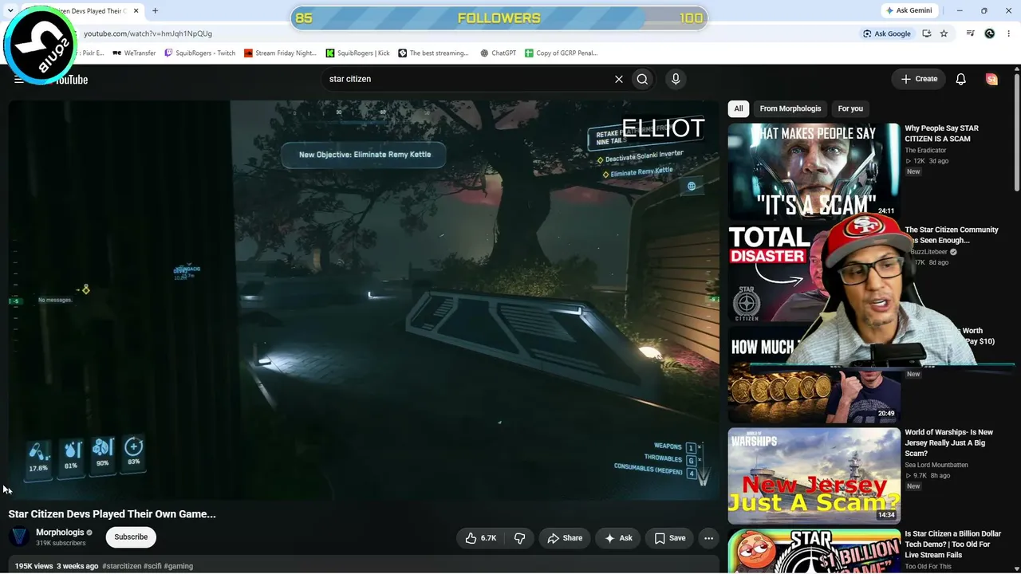Open the Copy of GCRP Penal bookmark
Viewport: 1021px width, 574px height.
pos(562,53)
